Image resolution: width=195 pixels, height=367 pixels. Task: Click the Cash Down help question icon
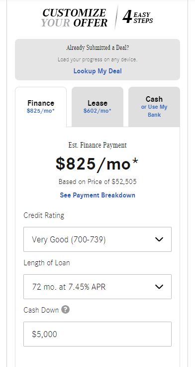pos(65,310)
